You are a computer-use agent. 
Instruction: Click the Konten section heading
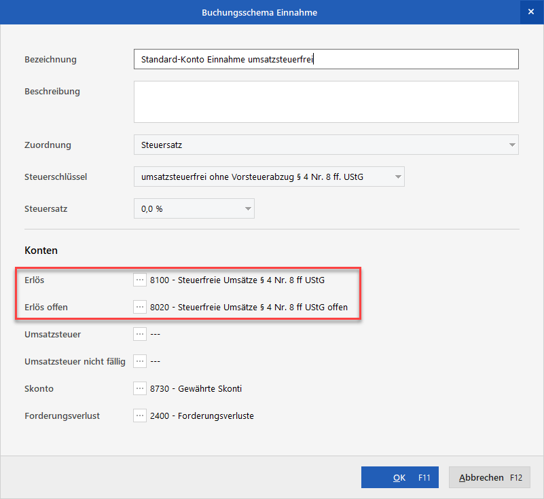pos(41,251)
